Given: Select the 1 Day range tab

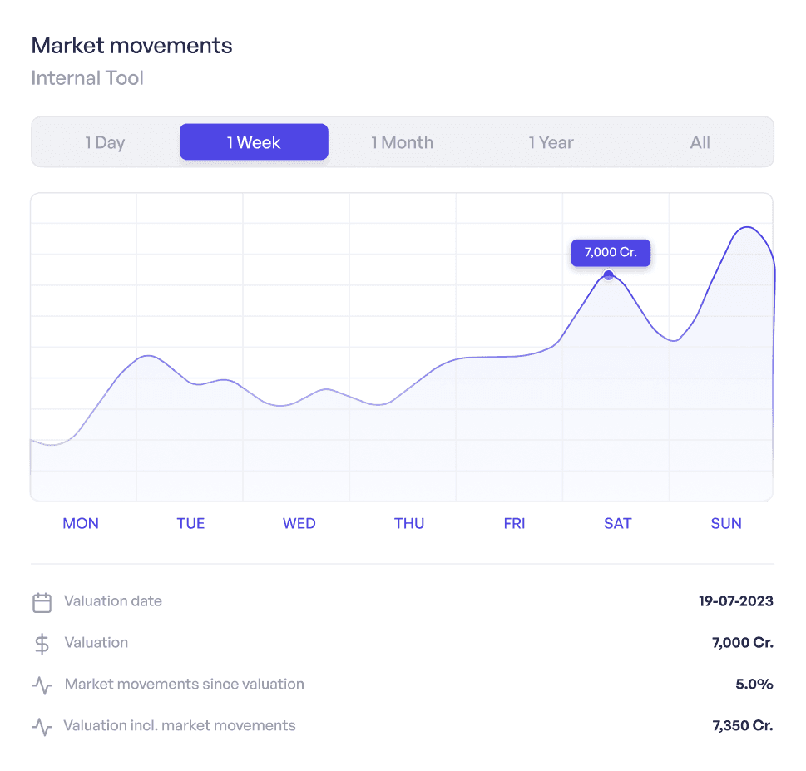Looking at the screenshot, I should (x=105, y=142).
